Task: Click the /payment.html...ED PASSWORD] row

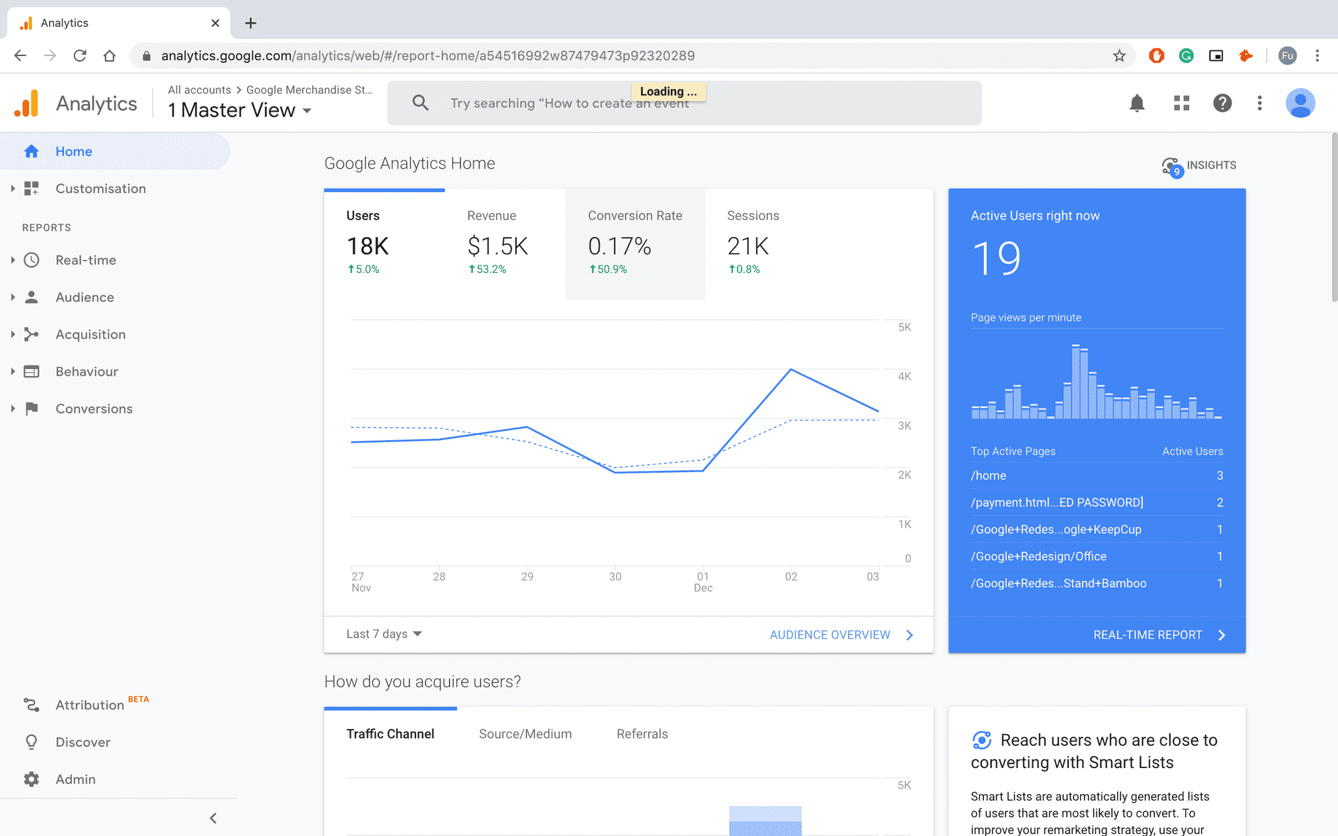Action: click(1097, 502)
